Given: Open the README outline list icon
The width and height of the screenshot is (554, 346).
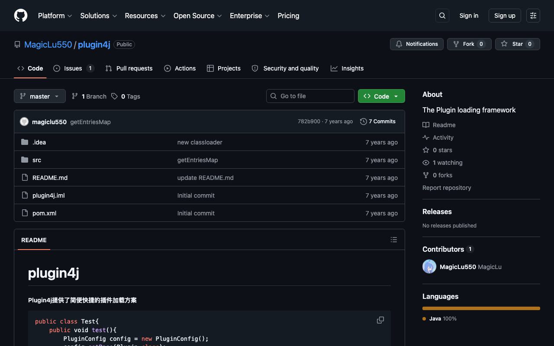Looking at the screenshot, I should (x=394, y=240).
